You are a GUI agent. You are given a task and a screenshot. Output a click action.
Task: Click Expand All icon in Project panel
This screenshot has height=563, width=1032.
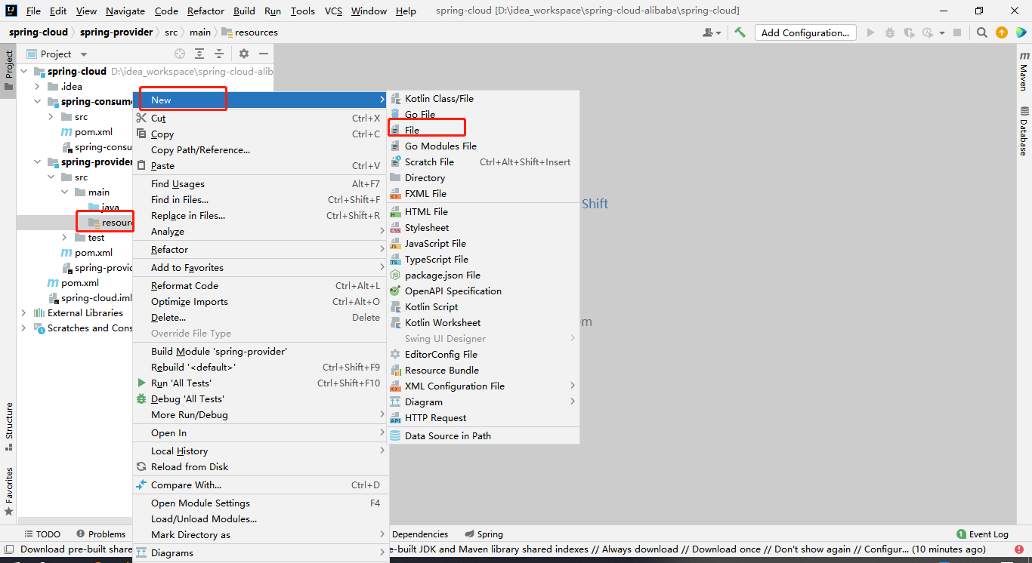tap(199, 54)
